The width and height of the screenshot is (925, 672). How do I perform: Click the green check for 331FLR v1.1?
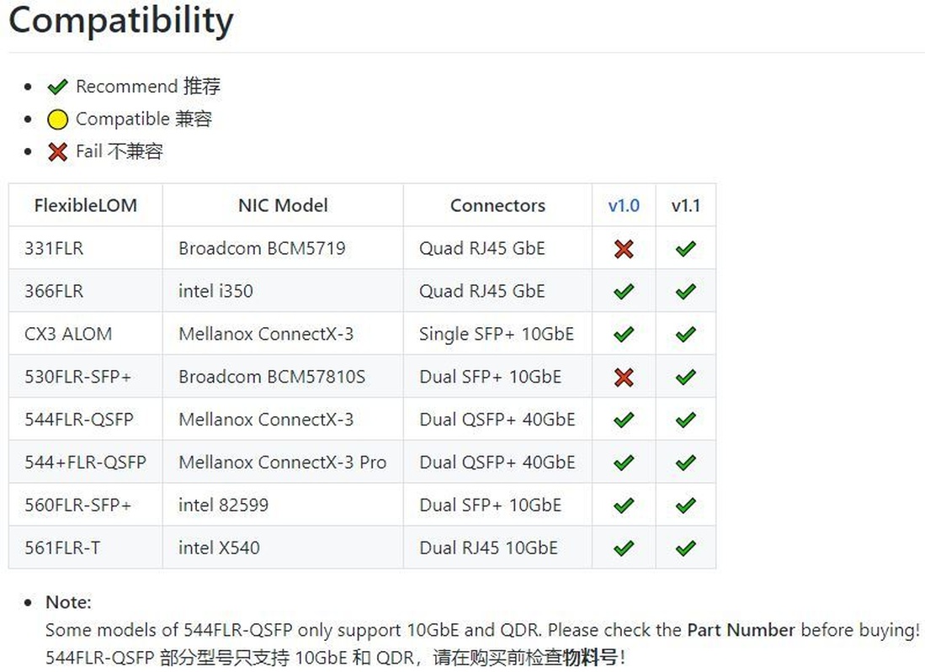click(x=686, y=249)
